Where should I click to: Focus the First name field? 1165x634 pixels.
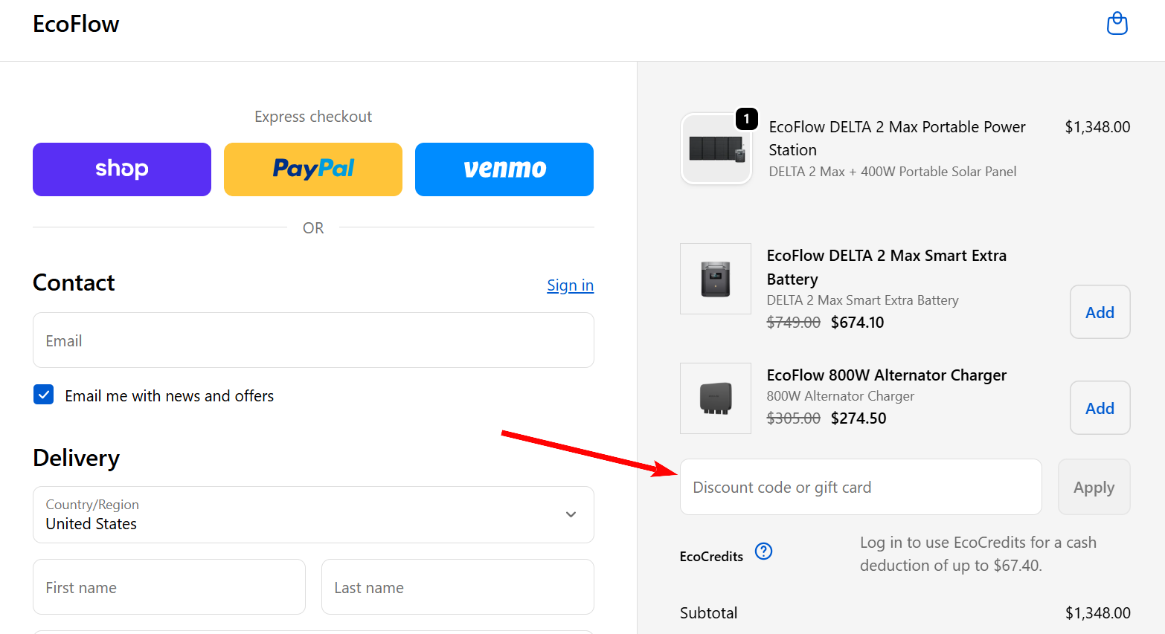click(x=169, y=587)
